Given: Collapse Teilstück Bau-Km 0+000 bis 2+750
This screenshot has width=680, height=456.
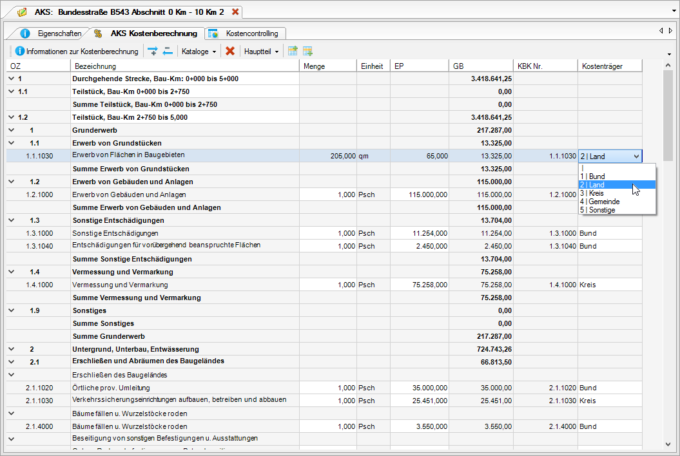Looking at the screenshot, I should 11,91.
